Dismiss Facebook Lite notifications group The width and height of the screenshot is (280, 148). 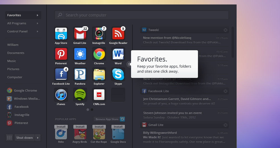click(225, 91)
